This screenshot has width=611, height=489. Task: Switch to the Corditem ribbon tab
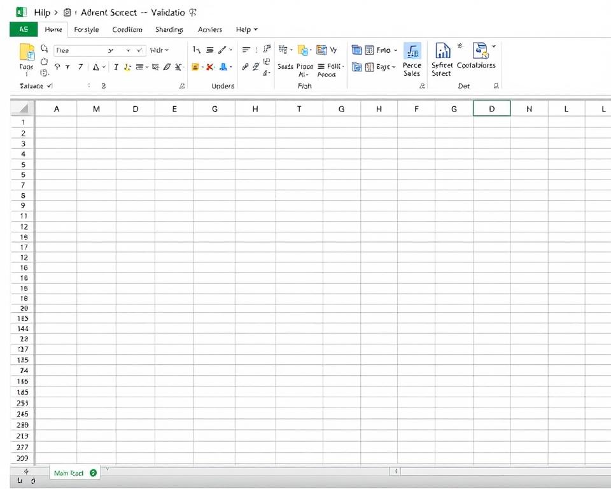[127, 29]
